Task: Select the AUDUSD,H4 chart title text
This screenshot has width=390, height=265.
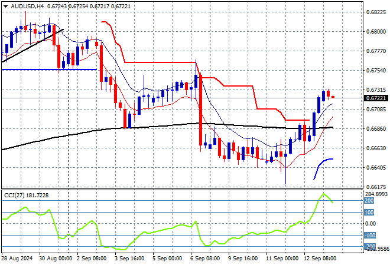Action: pyautogui.click(x=27, y=6)
